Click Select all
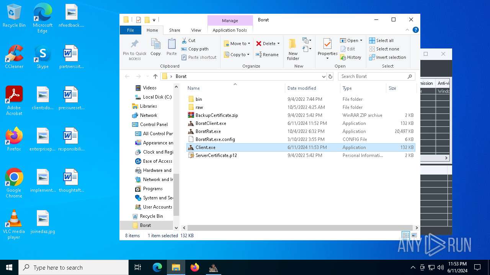490x275 pixels. tap(381, 40)
